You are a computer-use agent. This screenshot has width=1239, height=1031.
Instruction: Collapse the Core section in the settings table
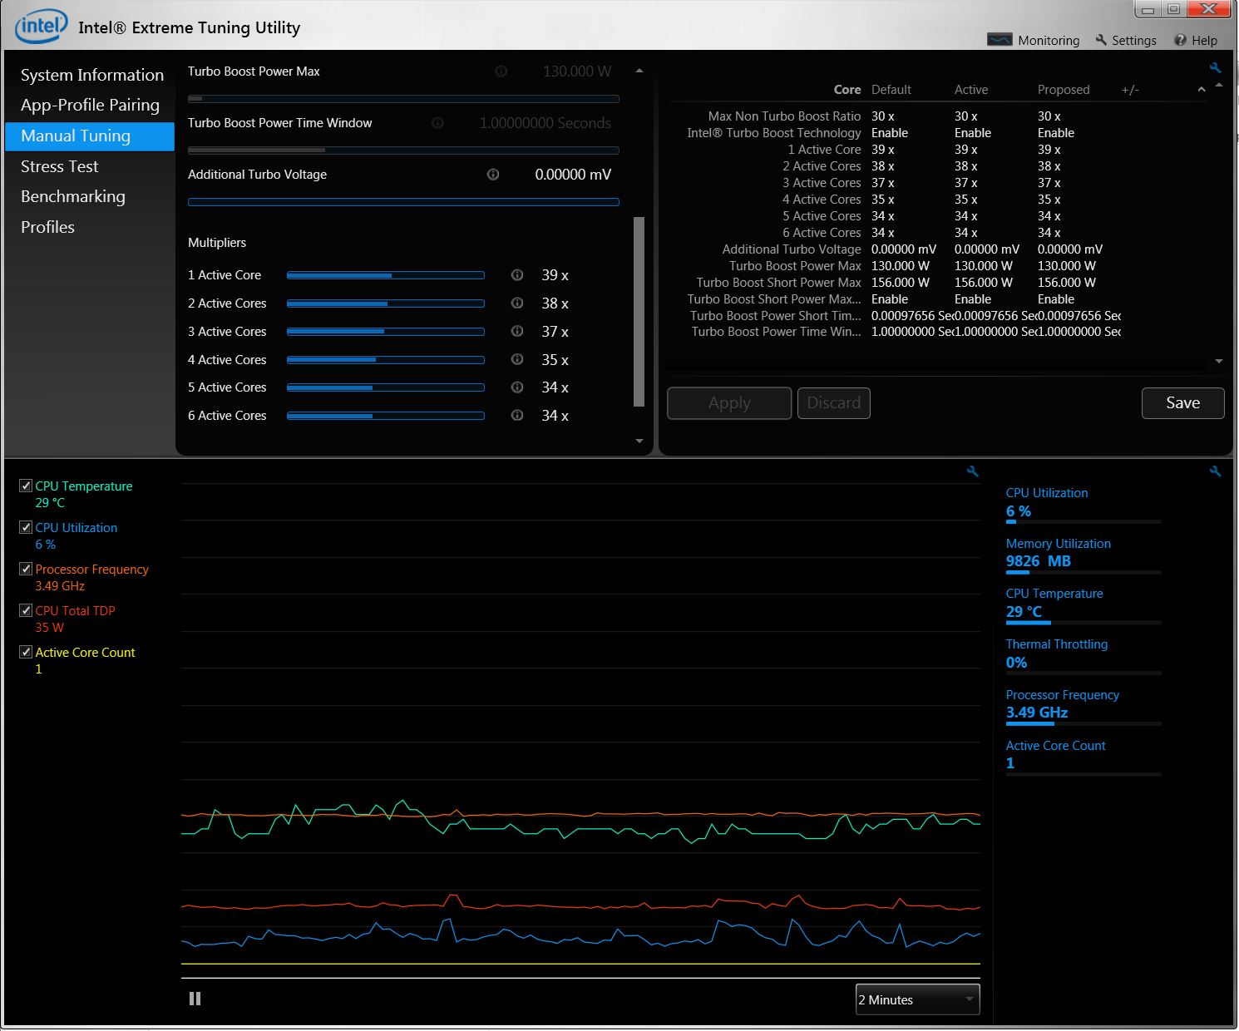click(1201, 90)
